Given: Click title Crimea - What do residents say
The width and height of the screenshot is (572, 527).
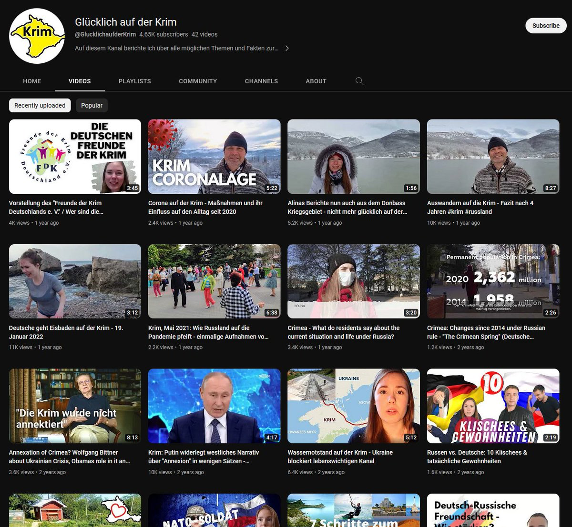Looking at the screenshot, I should (x=344, y=332).
